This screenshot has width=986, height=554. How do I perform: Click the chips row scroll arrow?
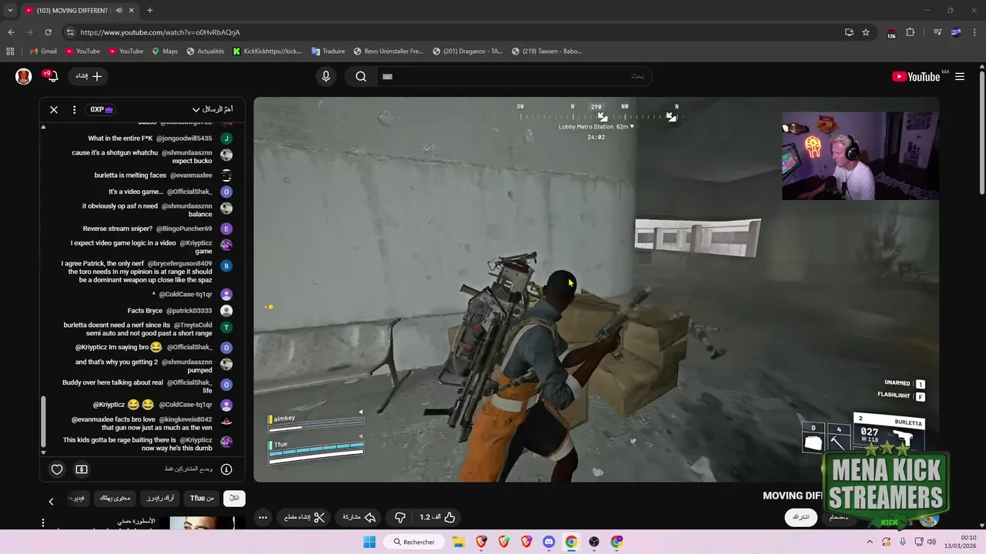(x=51, y=502)
